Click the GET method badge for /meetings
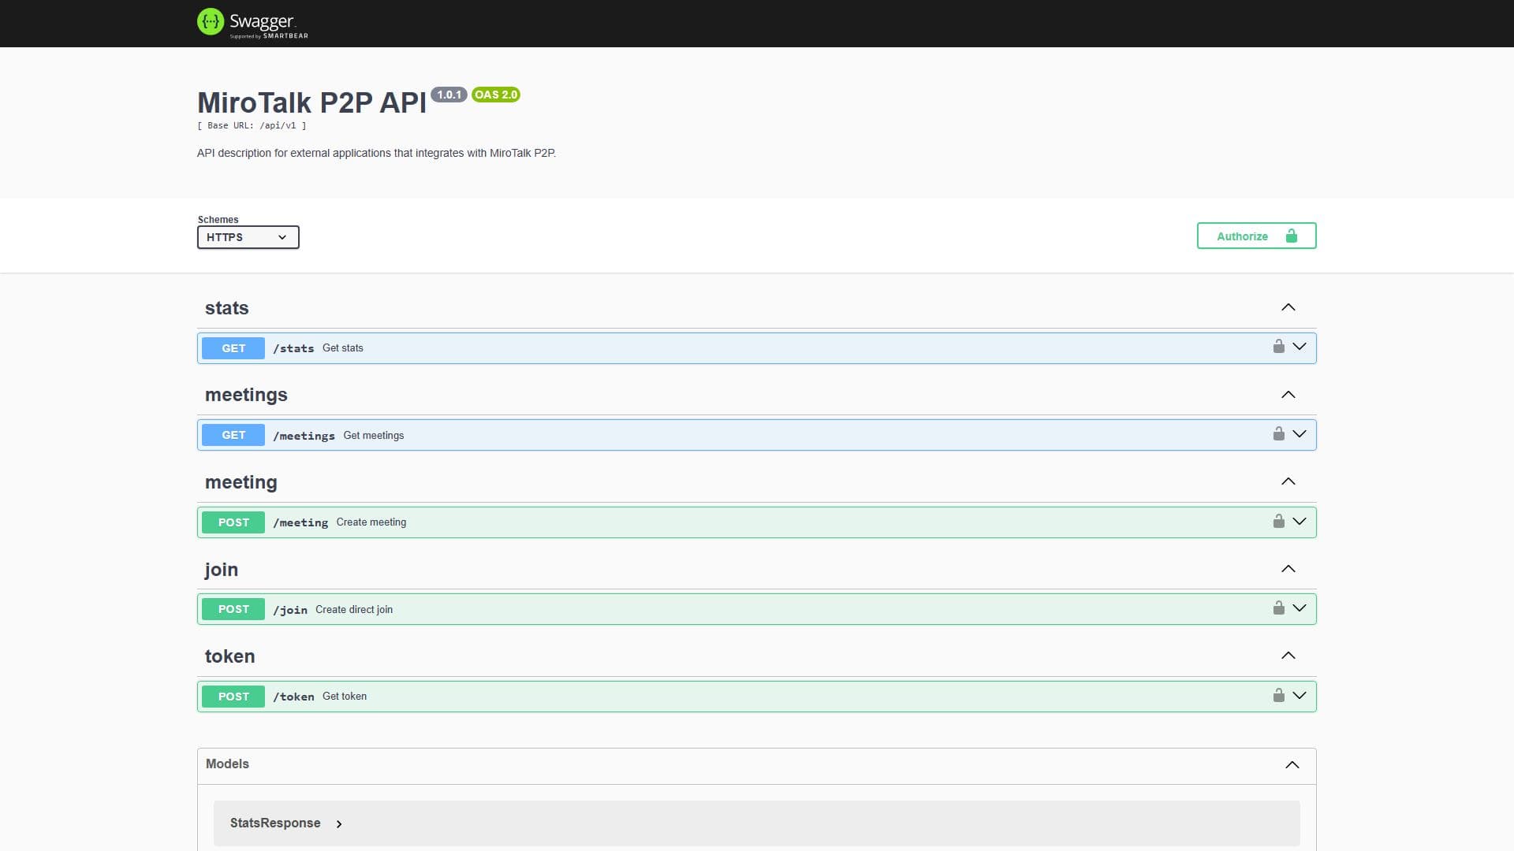The image size is (1514, 851). (233, 435)
